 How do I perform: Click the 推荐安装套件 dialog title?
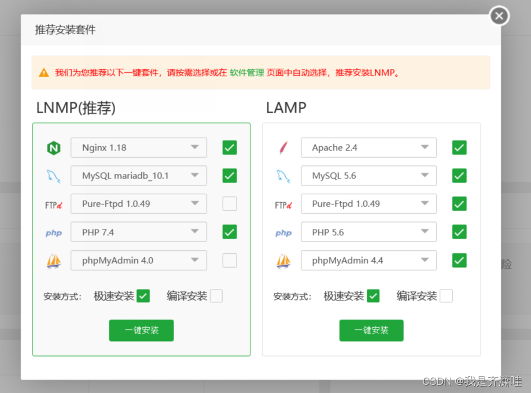click(x=65, y=30)
